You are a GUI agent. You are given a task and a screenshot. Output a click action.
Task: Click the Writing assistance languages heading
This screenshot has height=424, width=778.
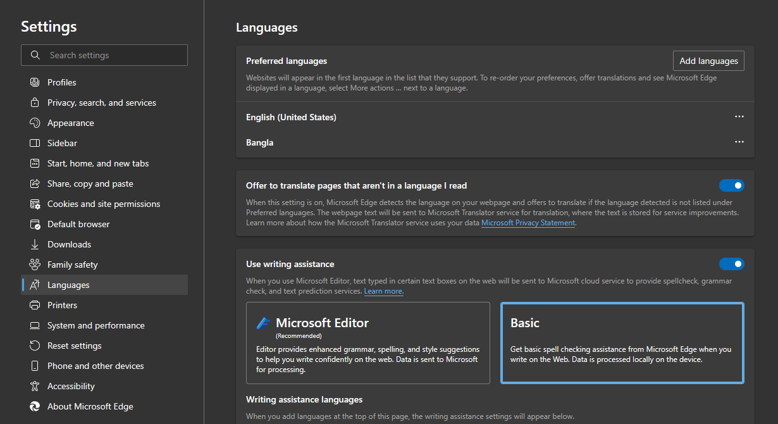[304, 399]
